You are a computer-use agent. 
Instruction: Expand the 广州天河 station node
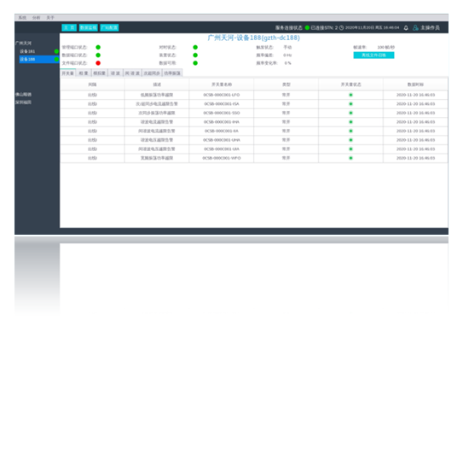coord(24,44)
